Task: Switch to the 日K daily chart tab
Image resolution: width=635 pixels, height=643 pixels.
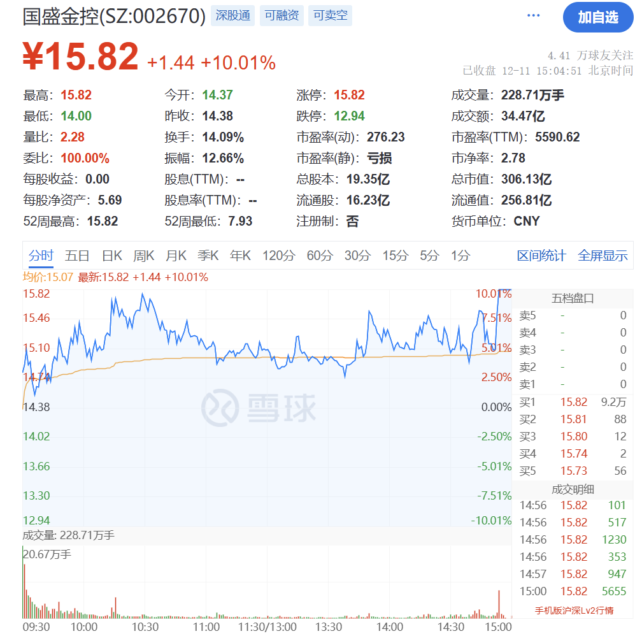Action: click(x=111, y=255)
